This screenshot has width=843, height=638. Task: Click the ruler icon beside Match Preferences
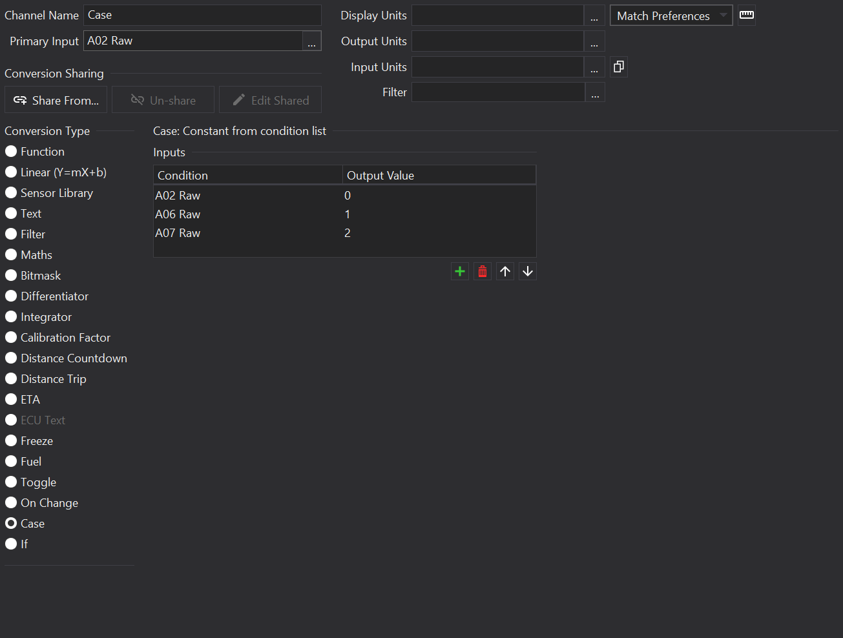747,15
